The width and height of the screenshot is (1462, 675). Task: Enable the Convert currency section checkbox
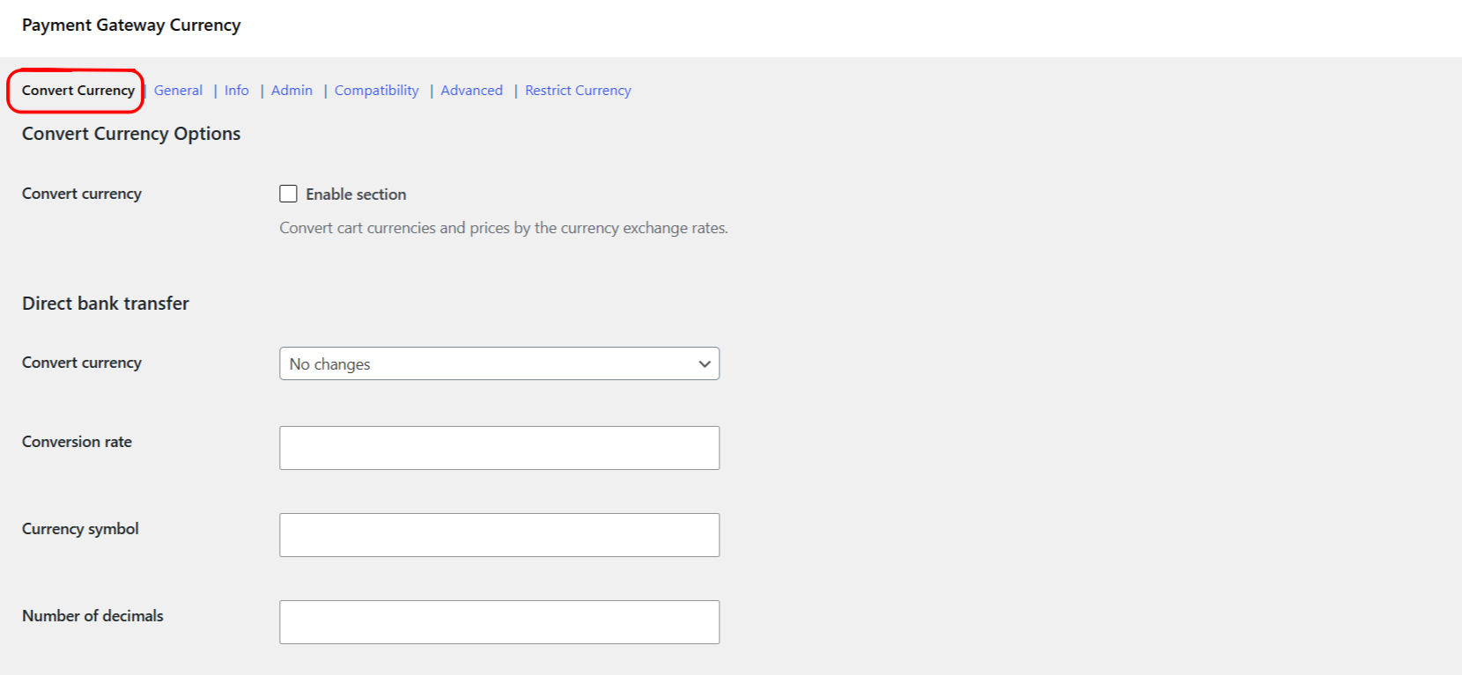pos(288,194)
